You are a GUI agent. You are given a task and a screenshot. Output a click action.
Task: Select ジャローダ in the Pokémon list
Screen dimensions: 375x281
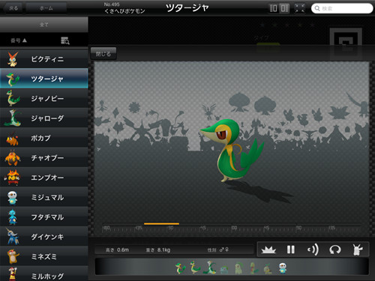pos(44,118)
